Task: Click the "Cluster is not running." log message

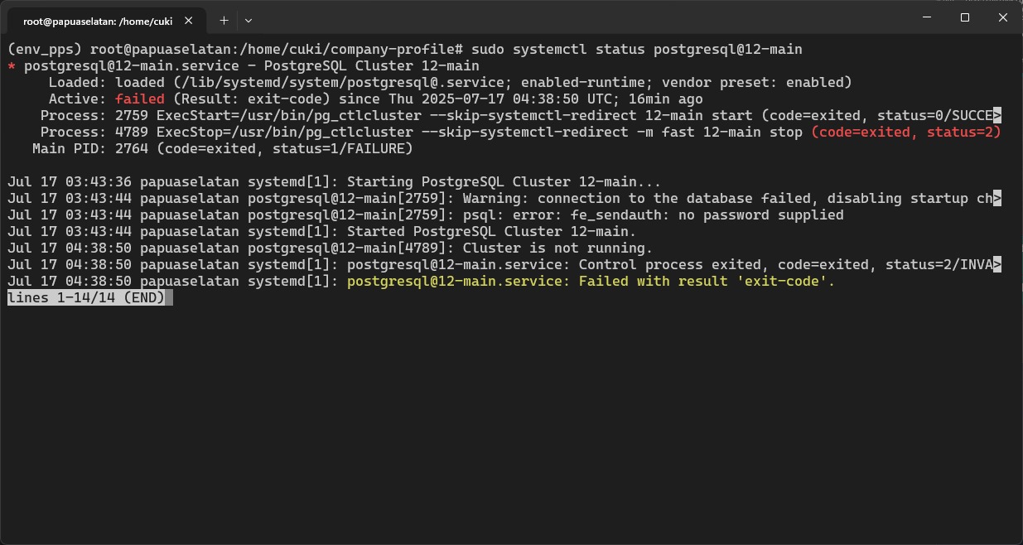Action: point(557,248)
